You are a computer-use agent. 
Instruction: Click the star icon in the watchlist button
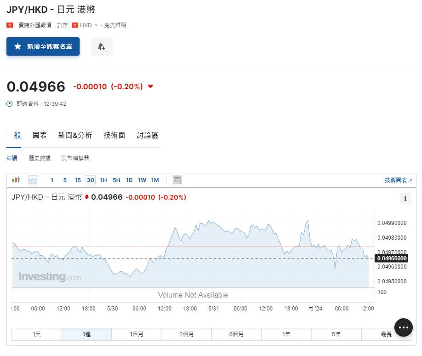[x=17, y=46]
